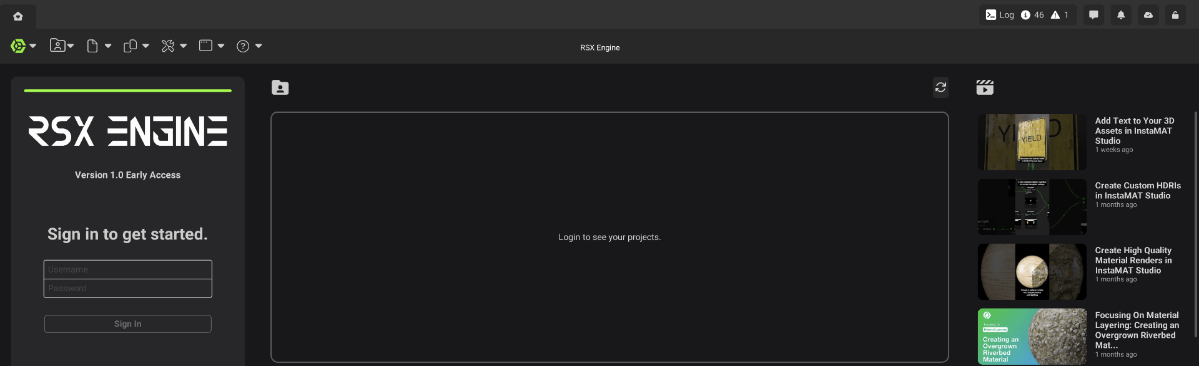The width and height of the screenshot is (1199, 366).
Task: Open the Overgrown Riverbed green thumbnail
Action: (x=1032, y=337)
